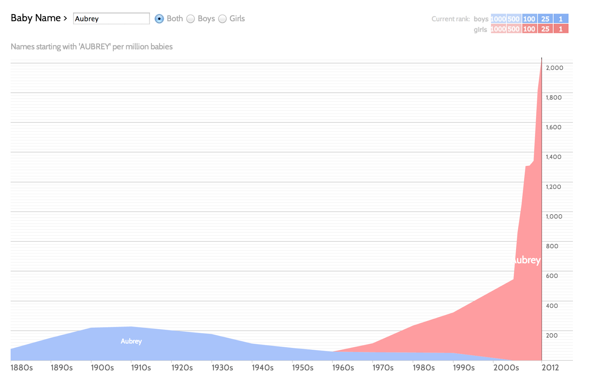Select the Girls radio button
This screenshot has width=591, height=386.
pos(222,19)
